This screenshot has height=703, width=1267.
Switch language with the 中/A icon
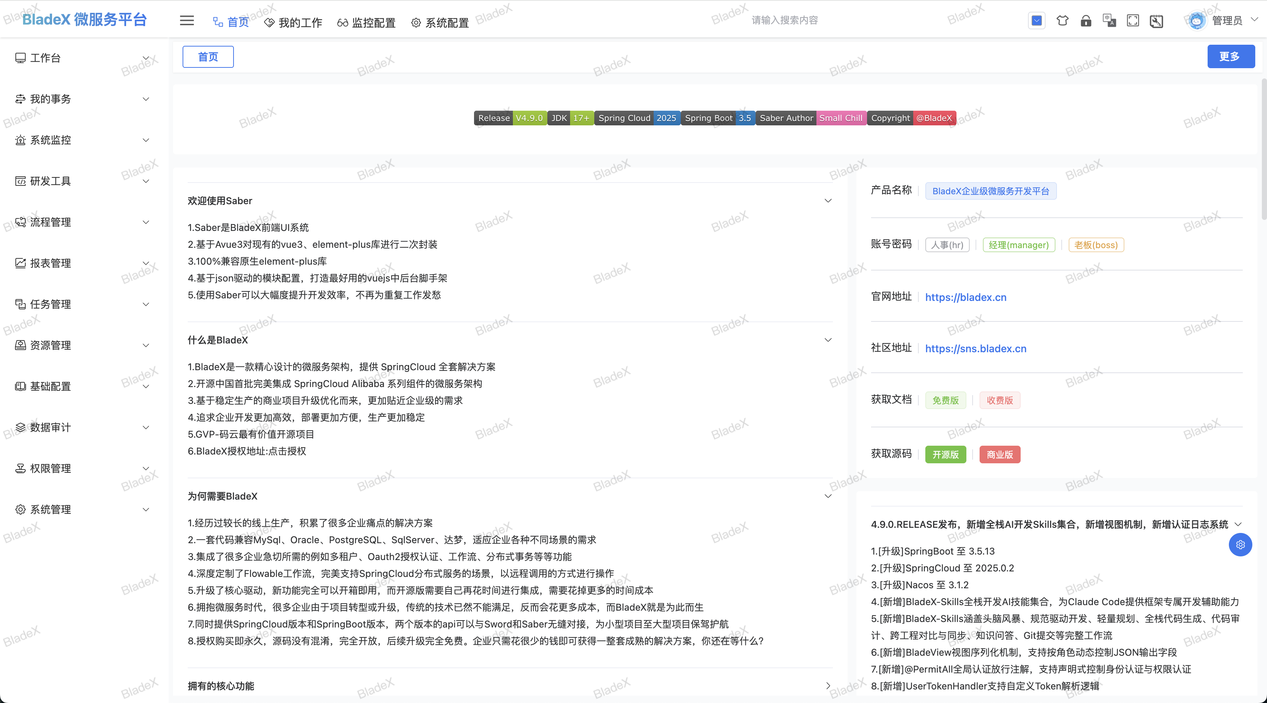1109,21
